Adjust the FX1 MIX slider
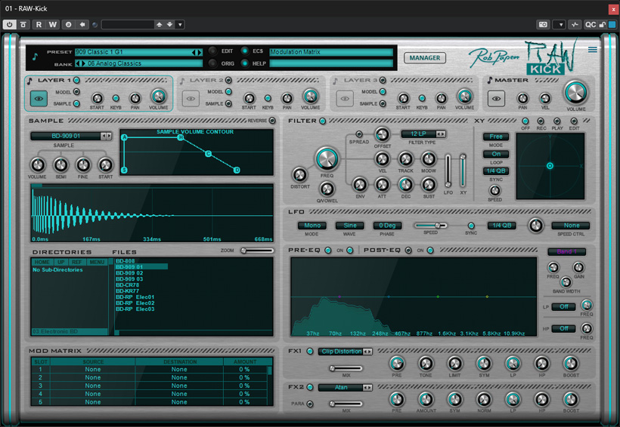Image resolution: width=620 pixels, height=427 pixels. (346, 368)
